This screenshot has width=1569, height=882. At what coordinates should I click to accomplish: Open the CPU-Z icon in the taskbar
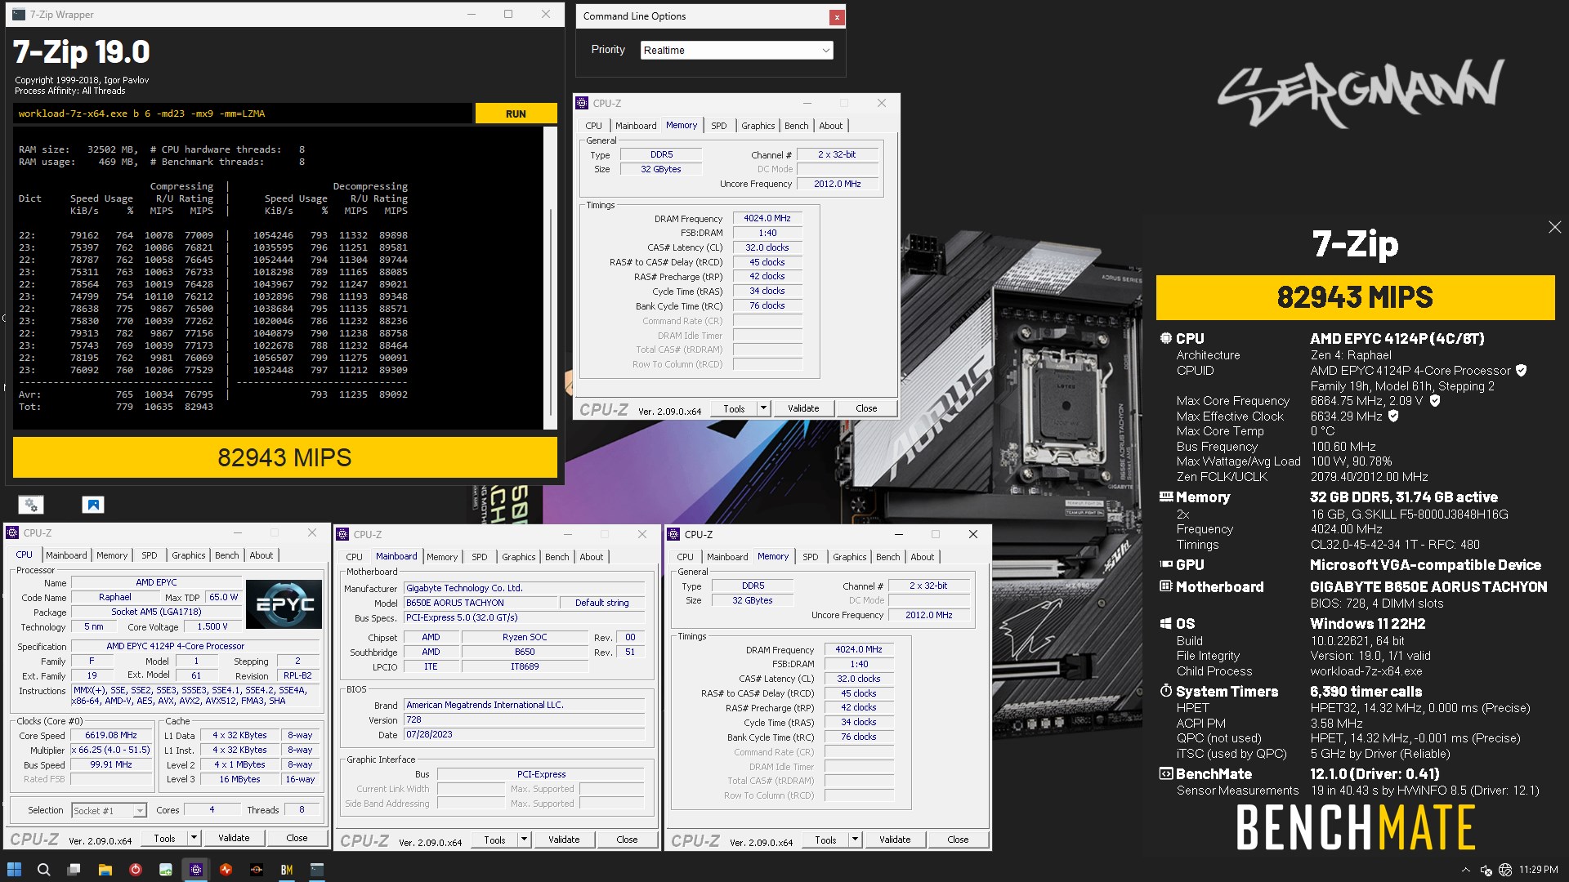tap(196, 870)
